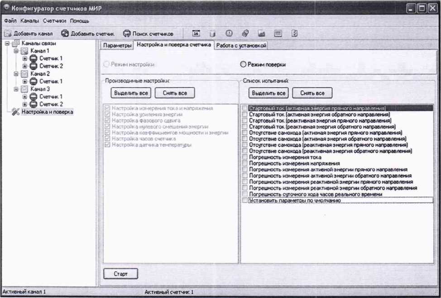This screenshot has width=441, height=298.
Task: Expand Счетчик 2 under Канал 3
Action: pyautogui.click(x=25, y=104)
